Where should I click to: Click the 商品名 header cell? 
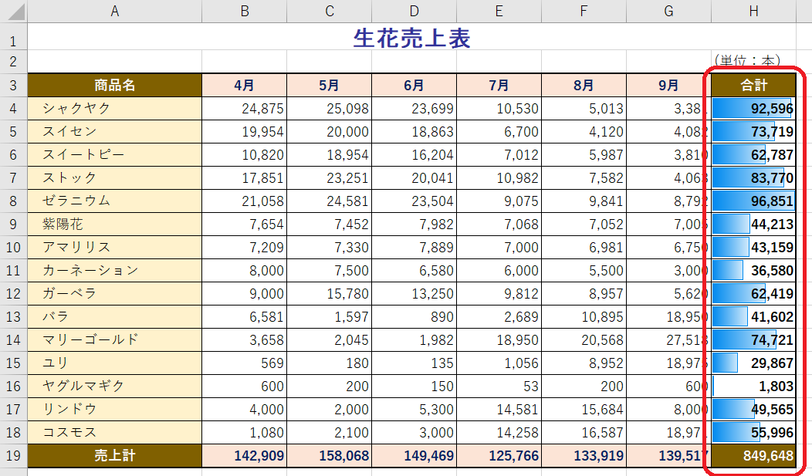pyautogui.click(x=115, y=85)
